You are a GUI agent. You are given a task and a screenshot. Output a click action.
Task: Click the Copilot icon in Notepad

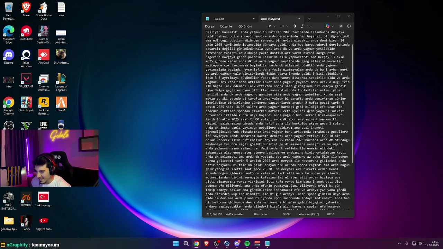(327, 26)
